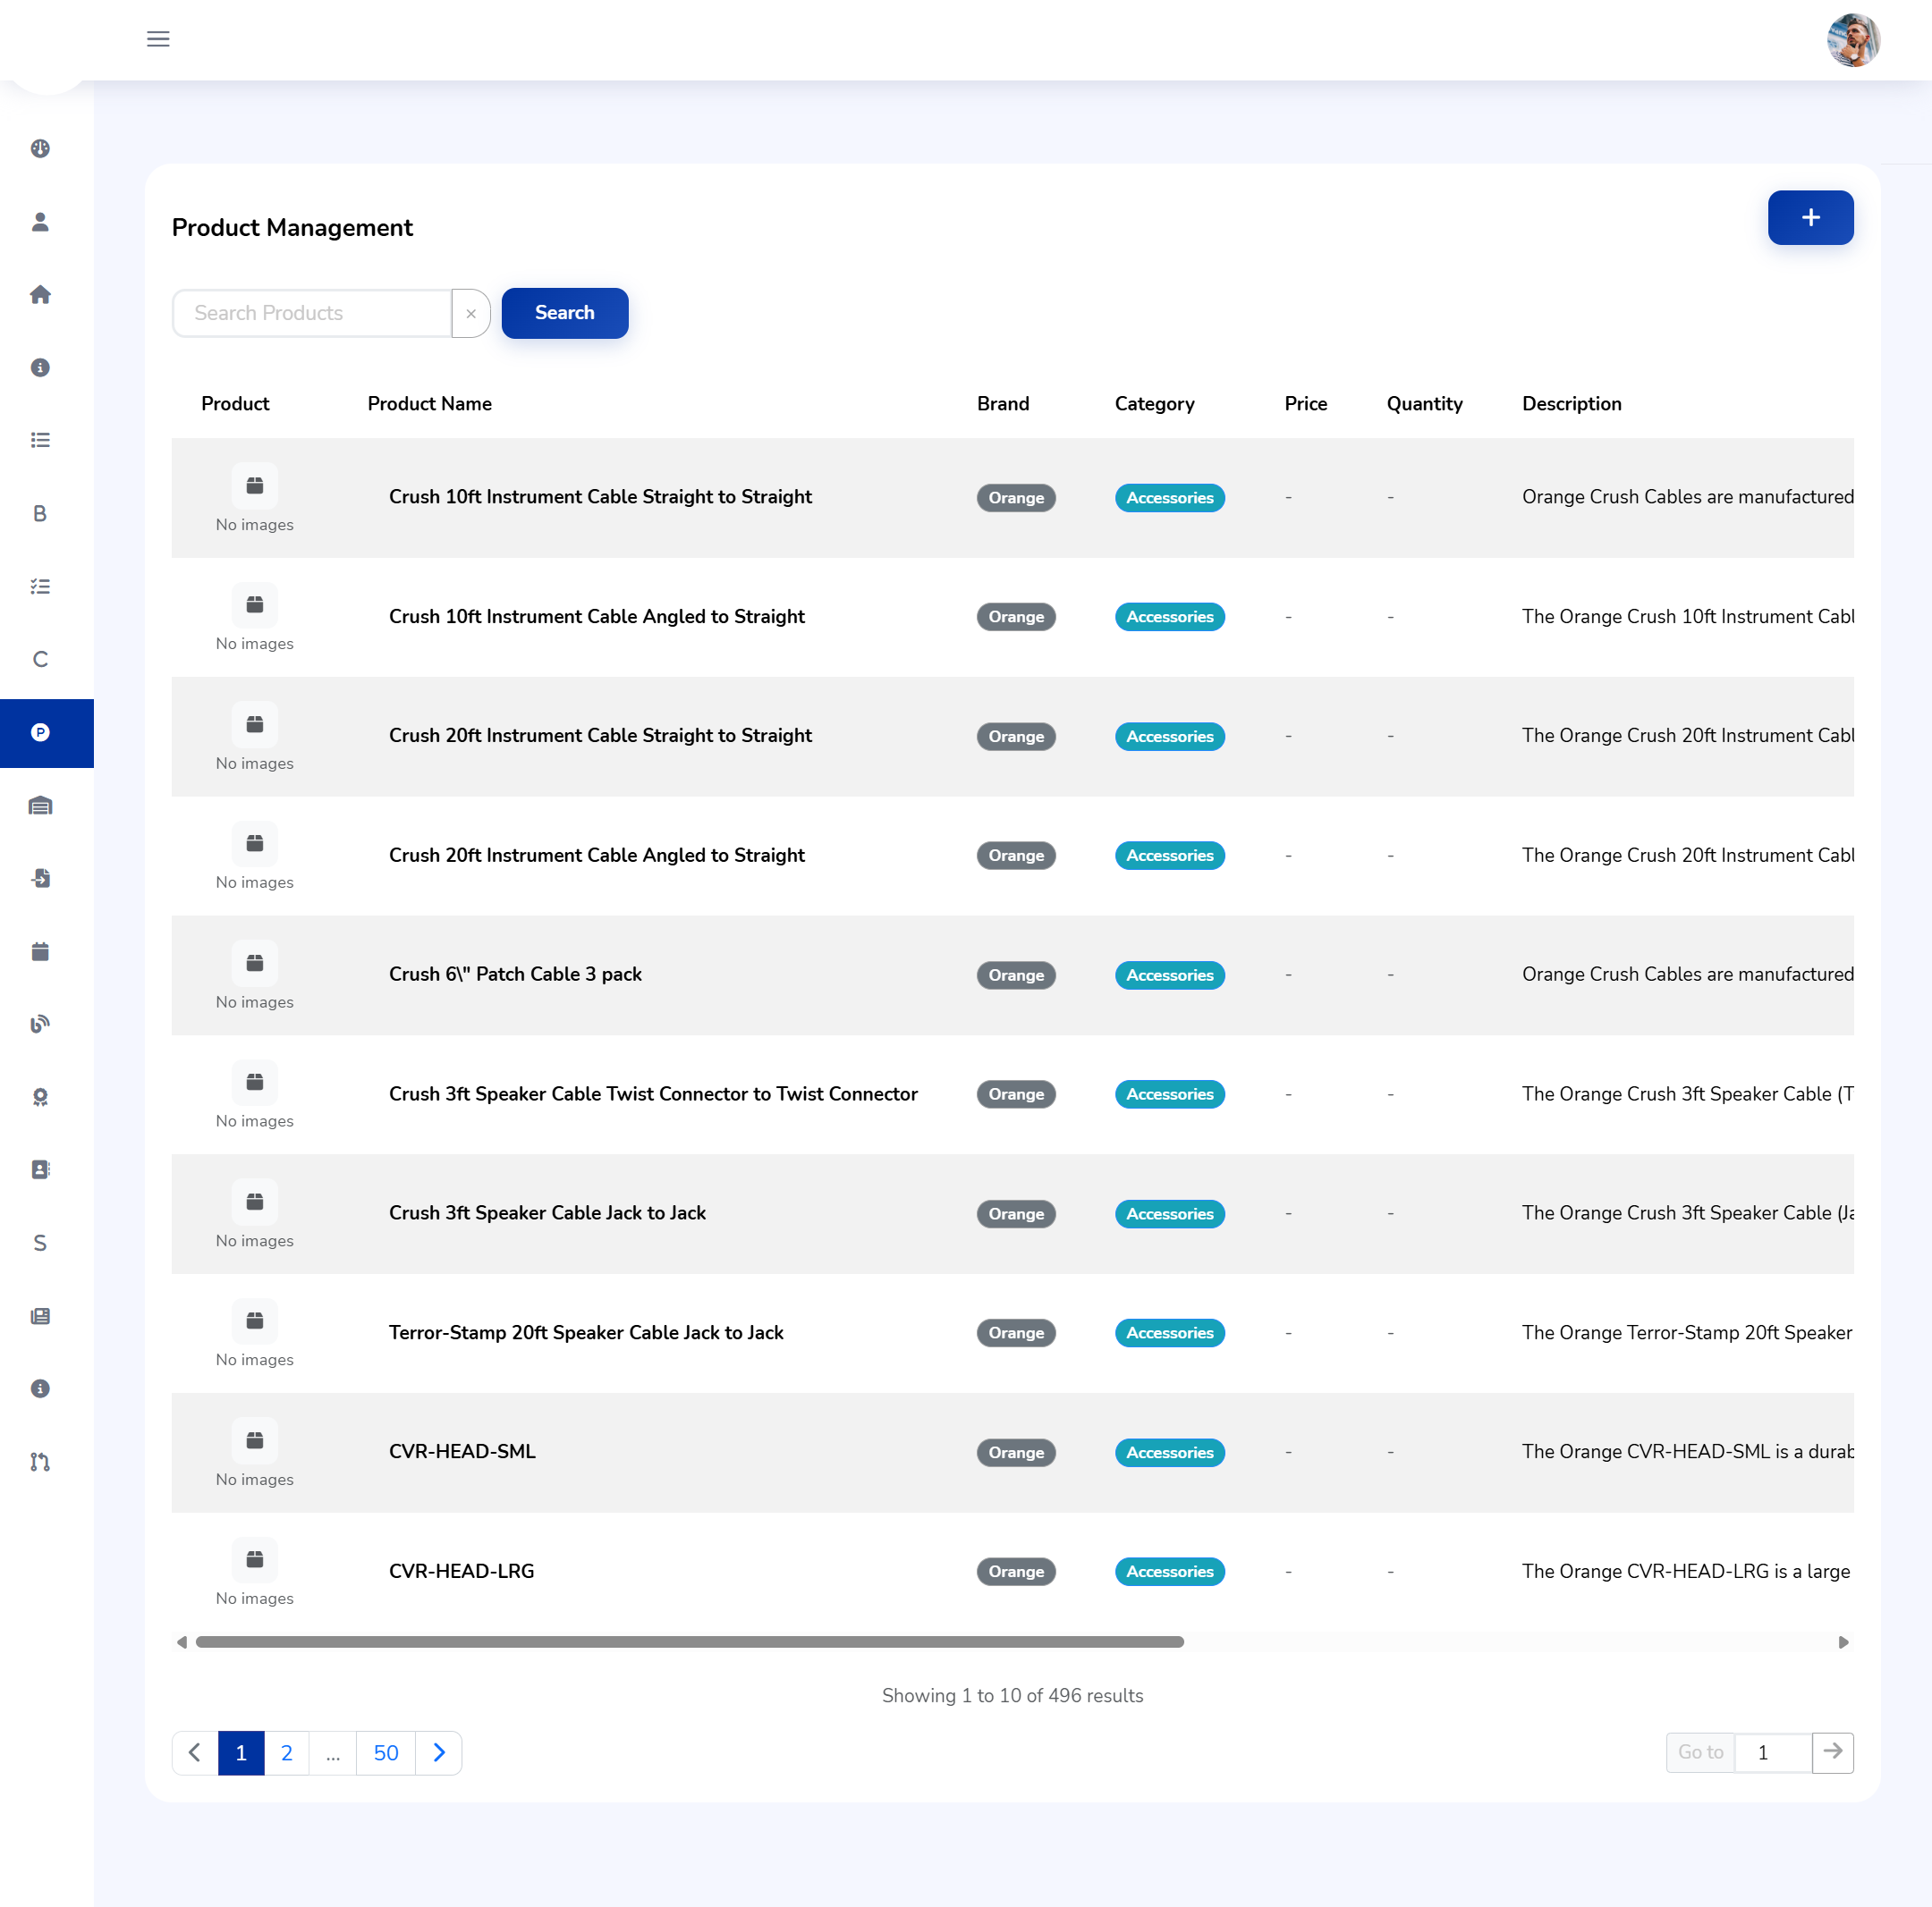
Task: Open the B sidebar item
Action: 40,512
